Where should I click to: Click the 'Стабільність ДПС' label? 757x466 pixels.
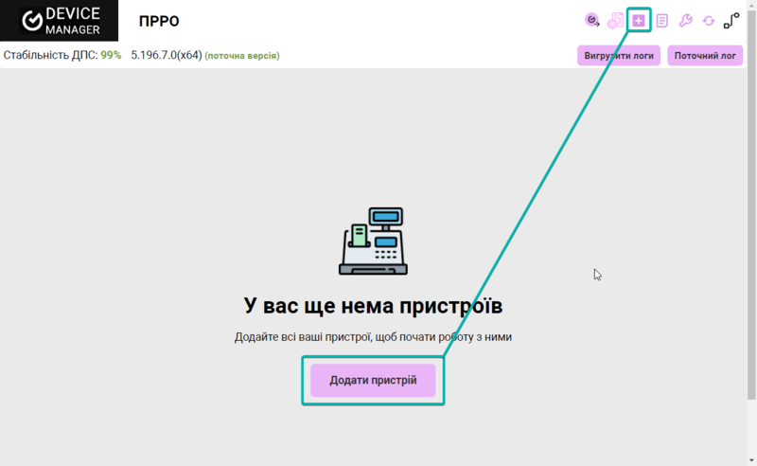point(50,55)
